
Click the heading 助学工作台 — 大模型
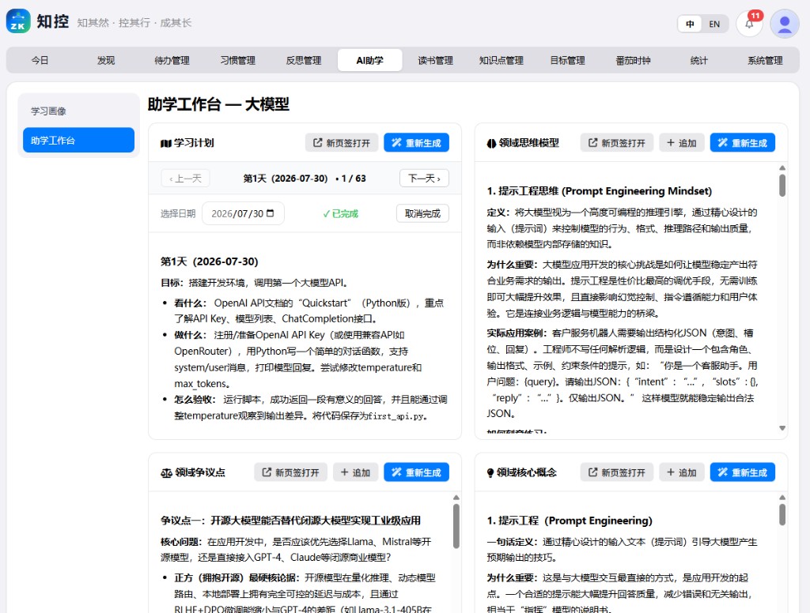pos(218,104)
